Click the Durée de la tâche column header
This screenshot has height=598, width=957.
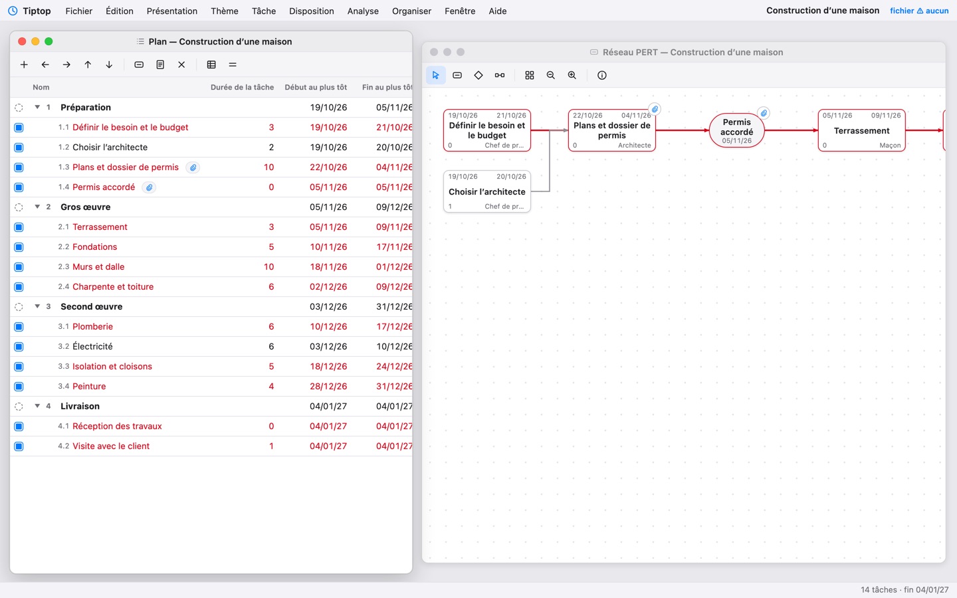(x=242, y=87)
